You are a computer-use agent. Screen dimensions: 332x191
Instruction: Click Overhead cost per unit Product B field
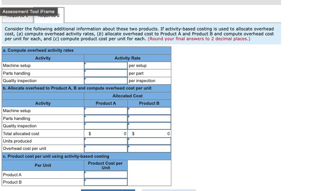[149, 148]
